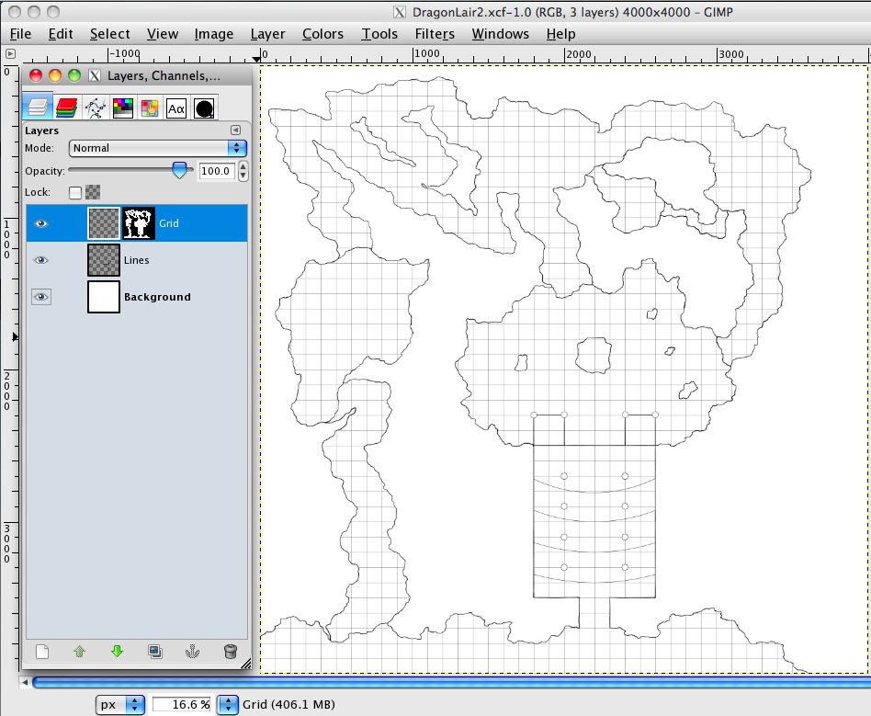Click the anchor floating layer icon
This screenshot has height=716, width=871.
[x=192, y=652]
